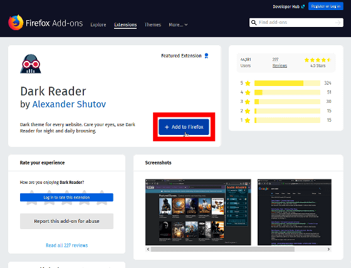Click the 30 three-star count
The height and width of the screenshot is (268, 351).
click(328, 102)
